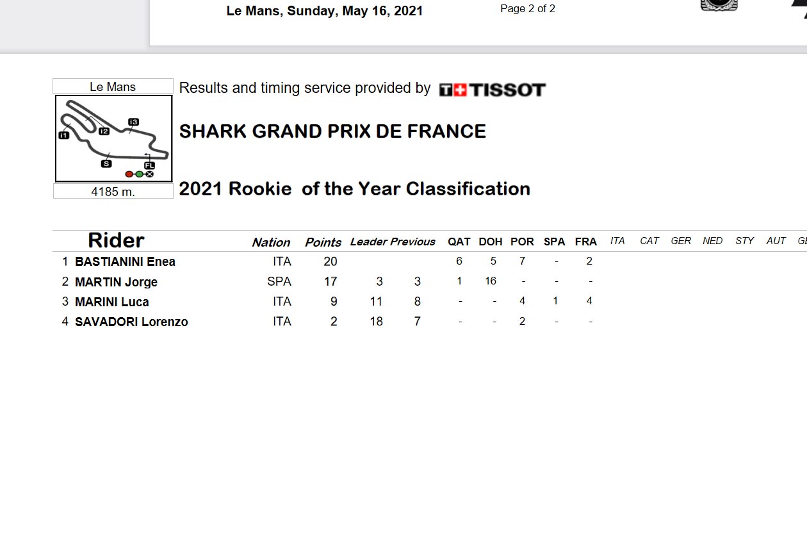This screenshot has height=551, width=807.
Task: Click the I1 marker on circuit map
Action: point(63,135)
